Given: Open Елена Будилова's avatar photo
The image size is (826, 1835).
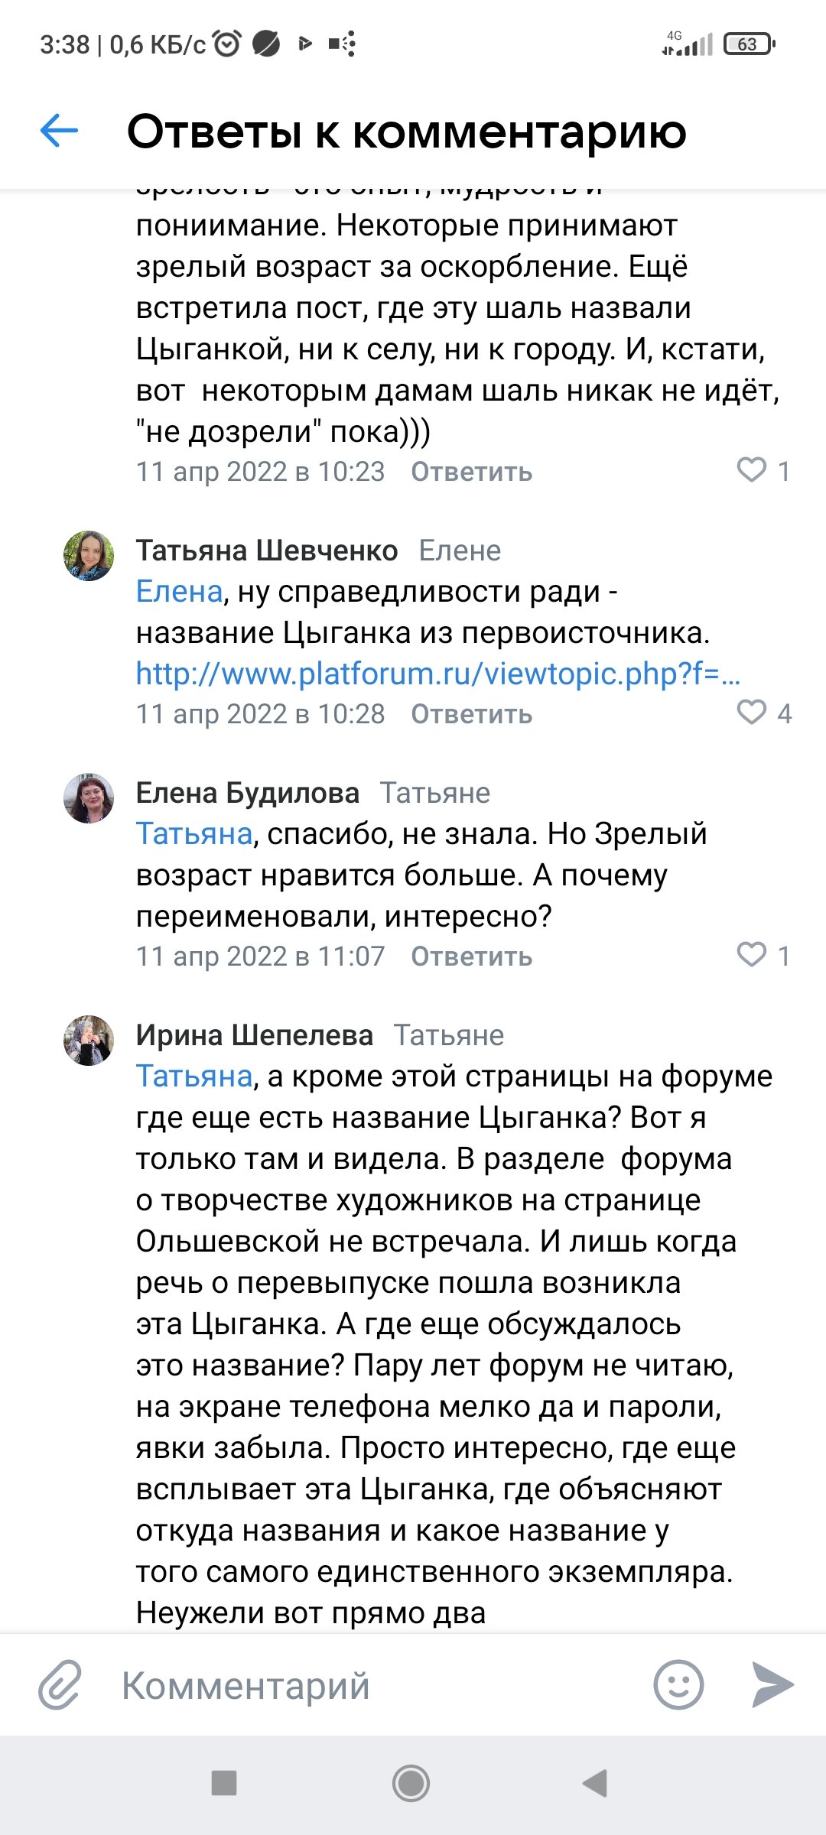Looking at the screenshot, I should click(x=89, y=798).
